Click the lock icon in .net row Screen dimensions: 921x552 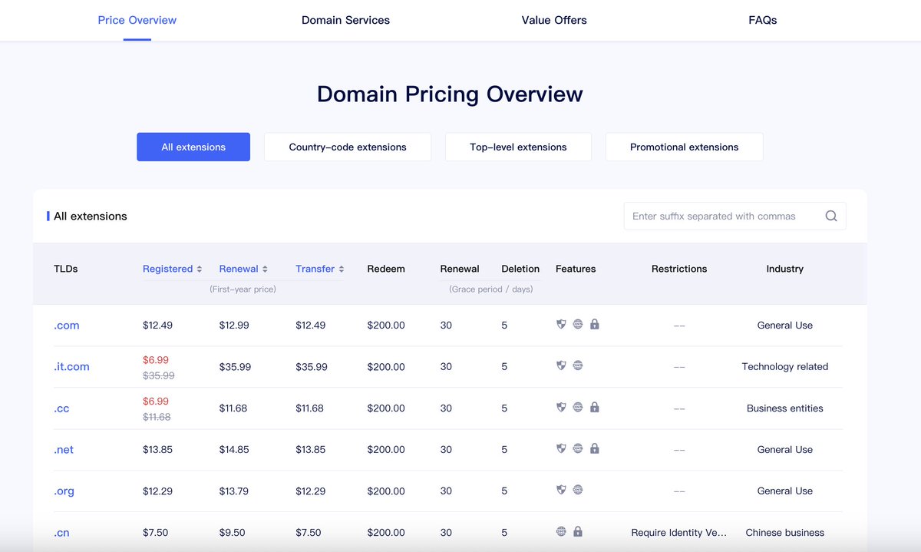point(595,448)
